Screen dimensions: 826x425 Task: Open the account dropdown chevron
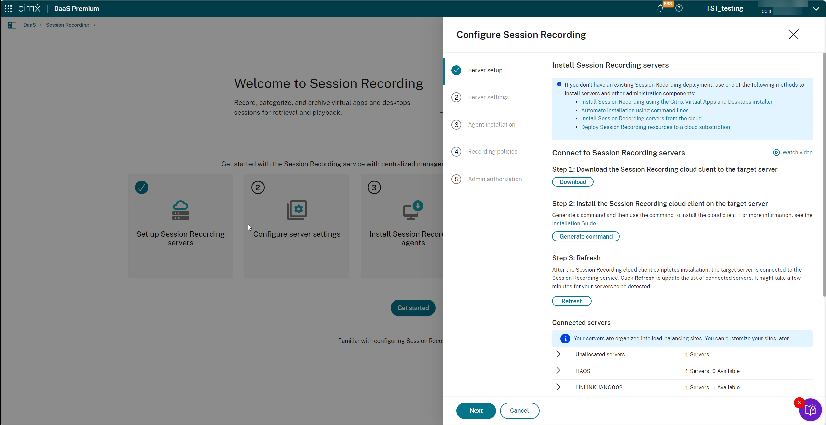(816, 9)
